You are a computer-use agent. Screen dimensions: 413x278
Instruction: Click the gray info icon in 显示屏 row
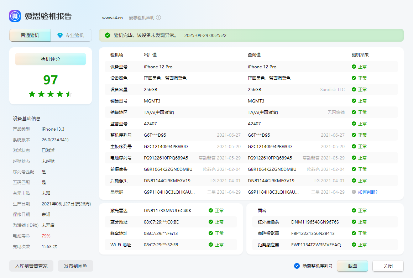pos(354,192)
